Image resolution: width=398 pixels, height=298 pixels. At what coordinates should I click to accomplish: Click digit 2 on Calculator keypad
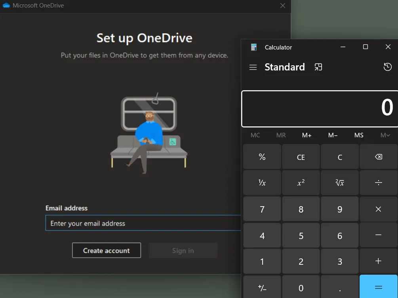301,261
